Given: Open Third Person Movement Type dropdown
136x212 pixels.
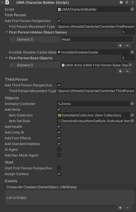Looking at the screenshot, I should (x=96, y=91).
